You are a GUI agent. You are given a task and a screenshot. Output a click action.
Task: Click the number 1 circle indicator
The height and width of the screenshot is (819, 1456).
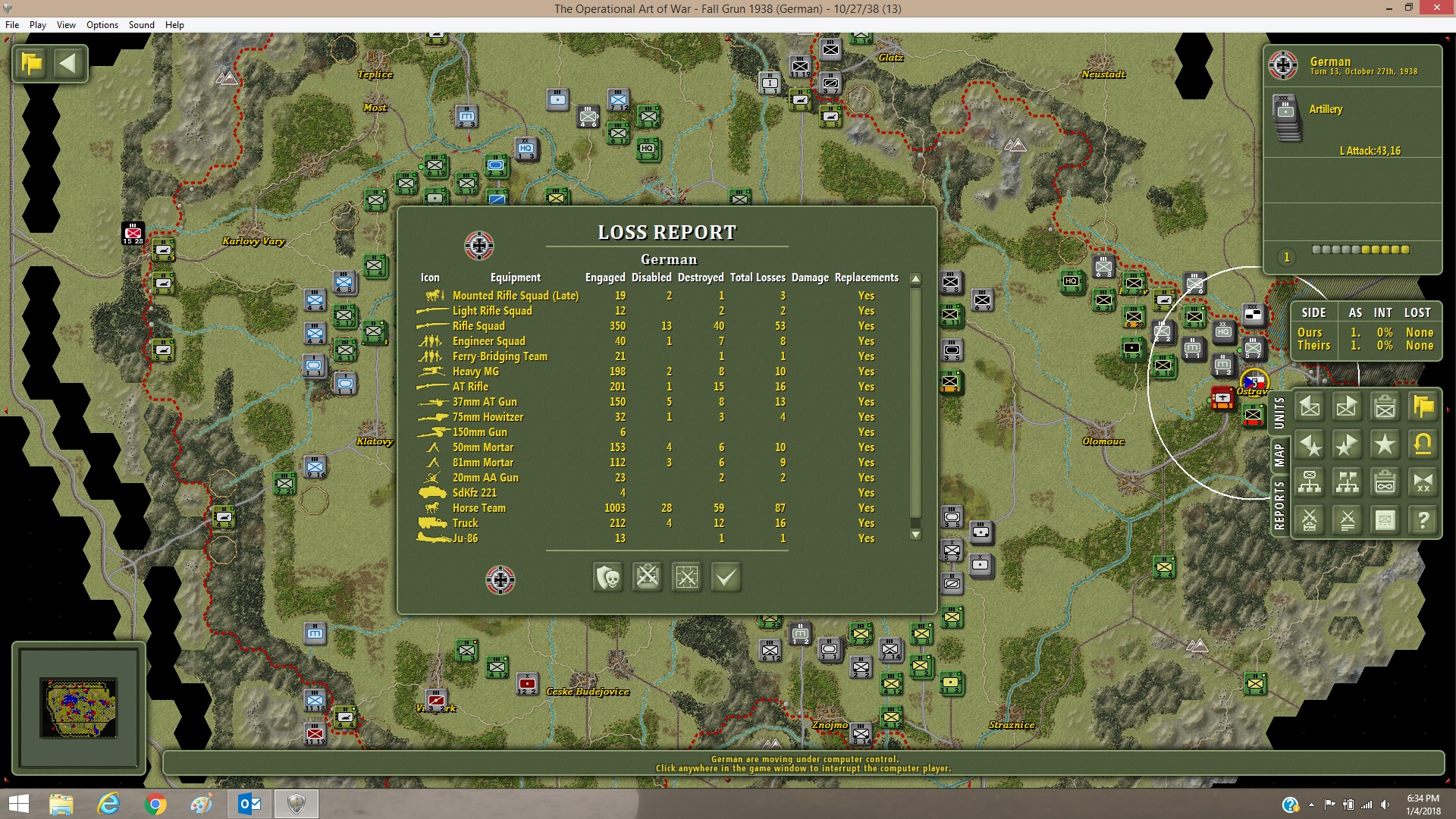pyautogui.click(x=1286, y=257)
